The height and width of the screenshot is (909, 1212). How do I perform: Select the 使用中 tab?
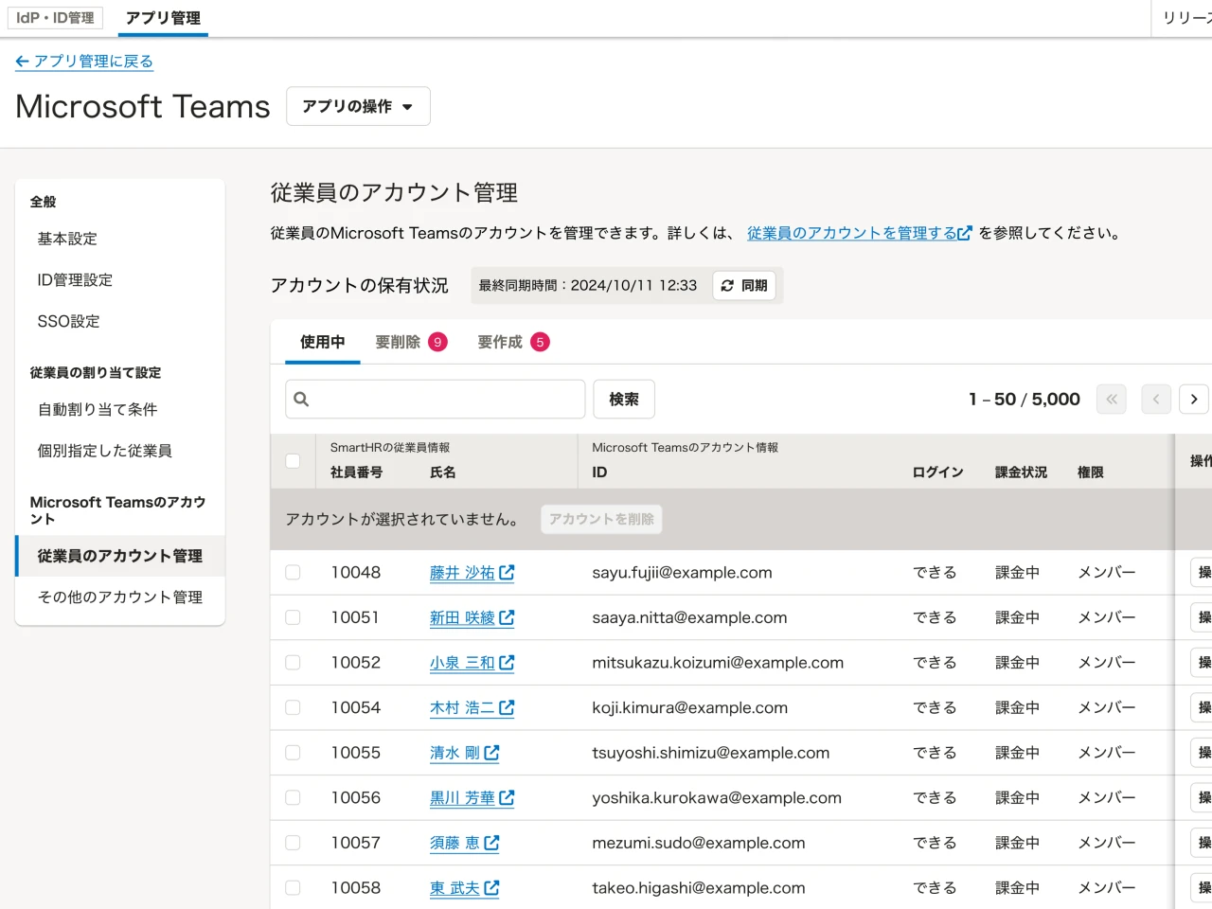pyautogui.click(x=323, y=342)
